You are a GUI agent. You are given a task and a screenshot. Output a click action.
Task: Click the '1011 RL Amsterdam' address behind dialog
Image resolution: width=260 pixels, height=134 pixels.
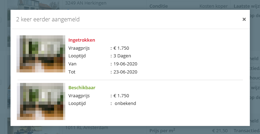[x=87, y=128]
